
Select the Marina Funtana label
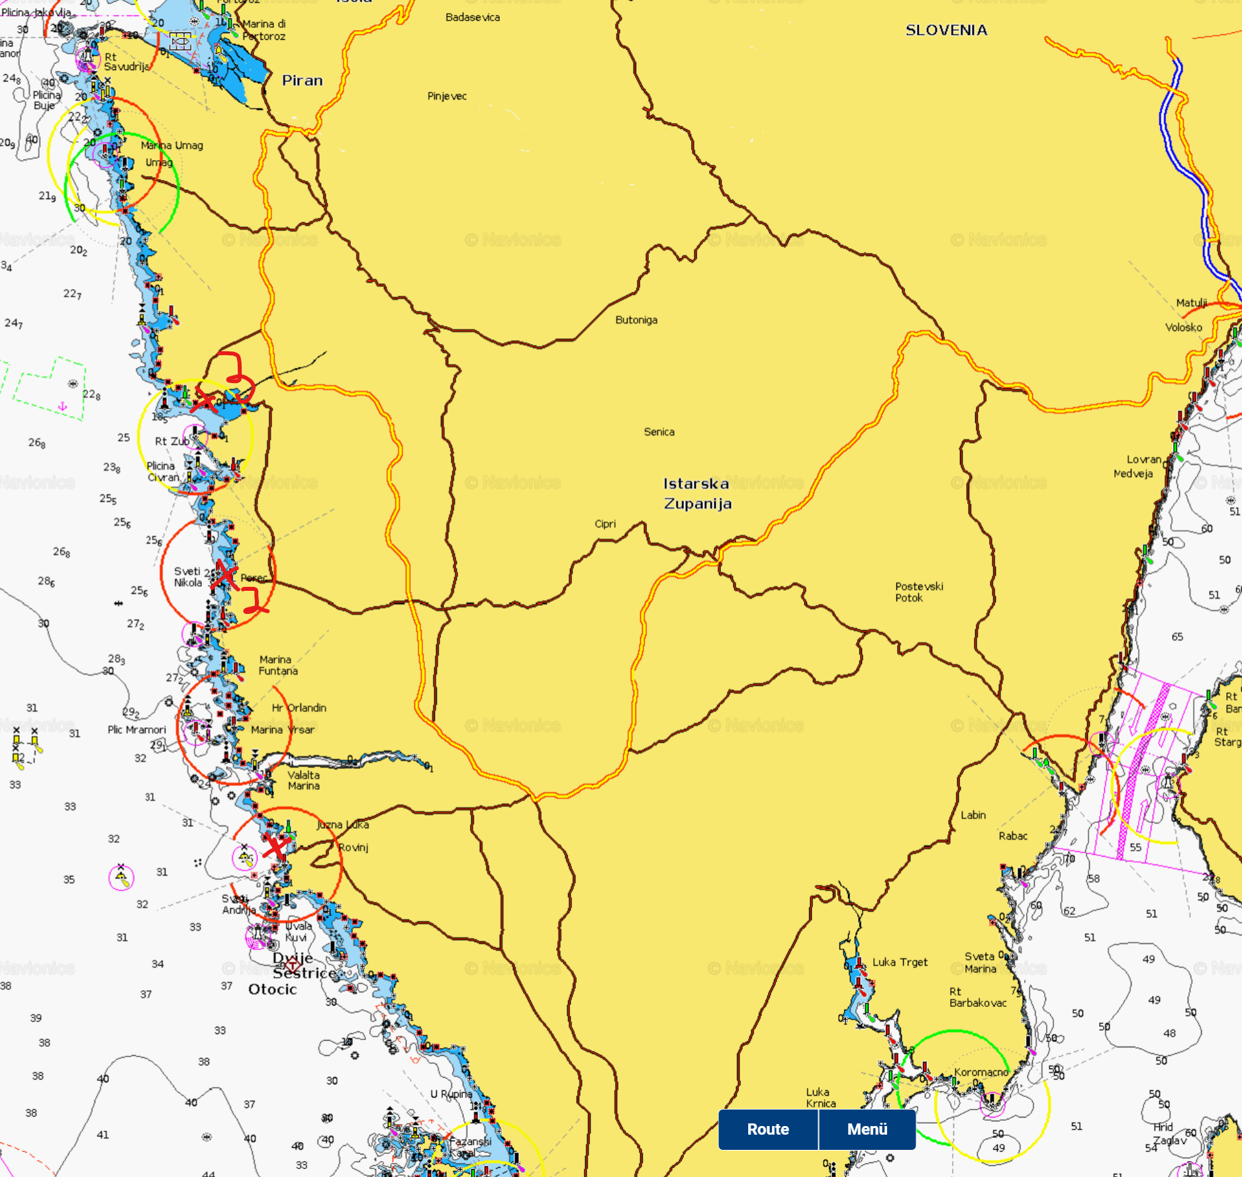(278, 665)
